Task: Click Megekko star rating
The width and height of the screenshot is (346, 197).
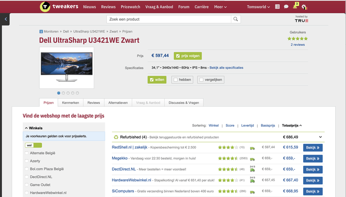Action: [x=228, y=158]
